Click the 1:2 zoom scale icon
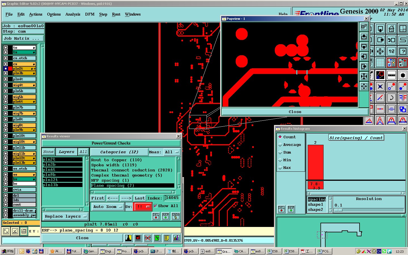The image size is (408, 255). coord(391,51)
